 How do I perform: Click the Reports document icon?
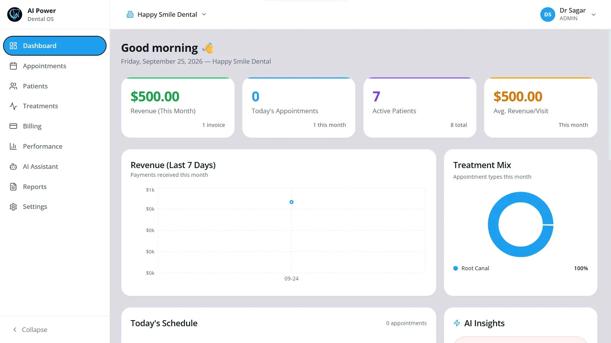(x=13, y=187)
